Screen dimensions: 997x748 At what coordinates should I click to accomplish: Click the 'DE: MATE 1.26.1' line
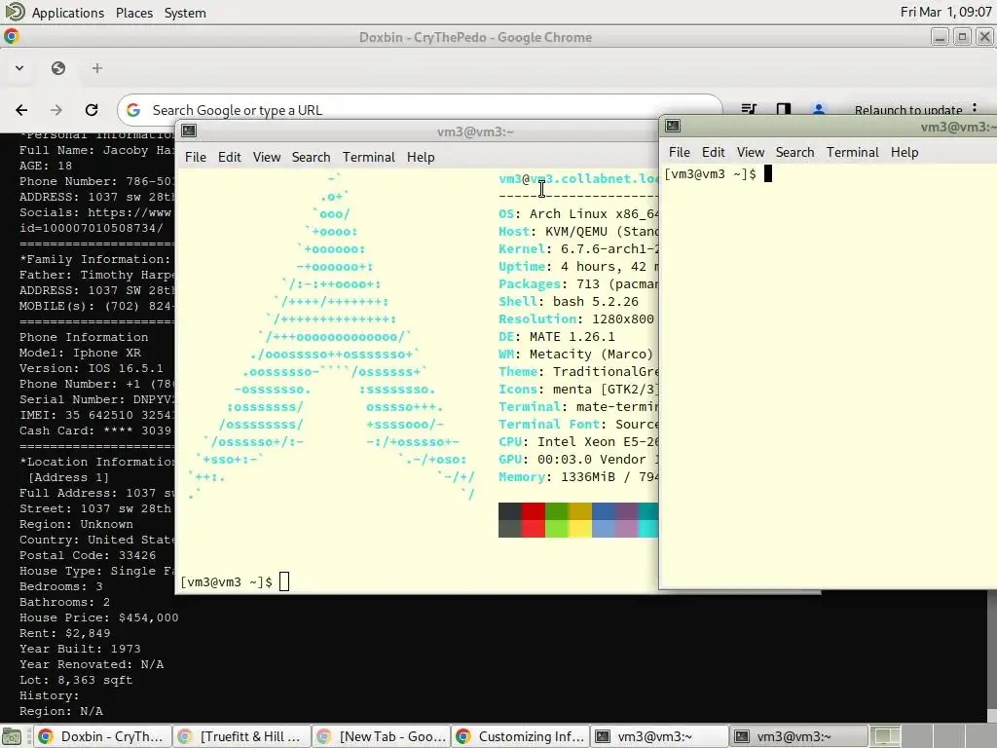click(556, 336)
